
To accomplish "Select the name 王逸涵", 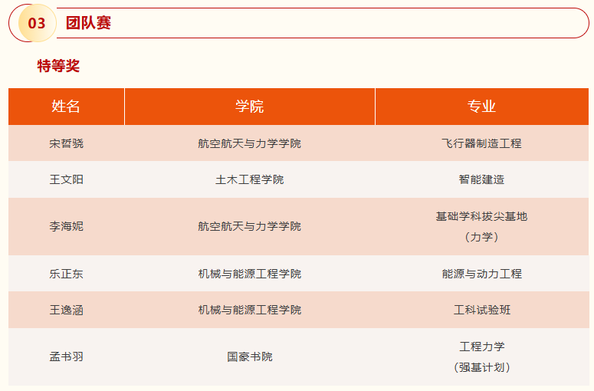I will point(66,310).
